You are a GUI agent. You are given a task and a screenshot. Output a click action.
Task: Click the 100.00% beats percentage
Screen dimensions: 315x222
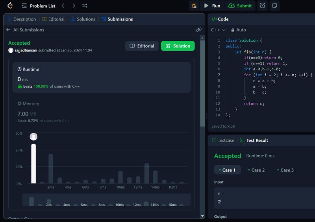41,86
